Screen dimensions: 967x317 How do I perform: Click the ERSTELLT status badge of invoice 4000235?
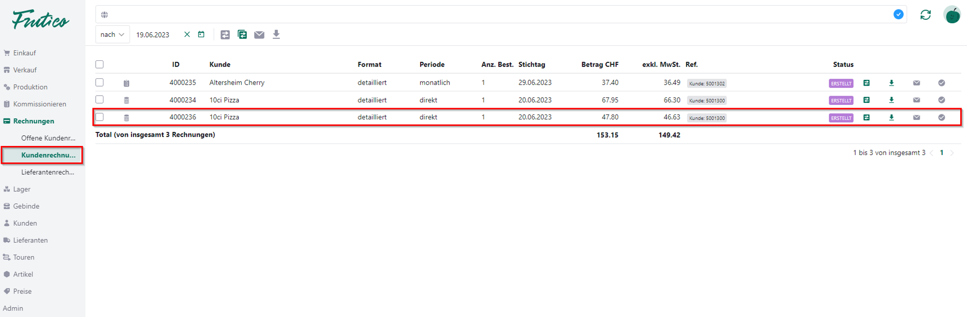(x=841, y=83)
